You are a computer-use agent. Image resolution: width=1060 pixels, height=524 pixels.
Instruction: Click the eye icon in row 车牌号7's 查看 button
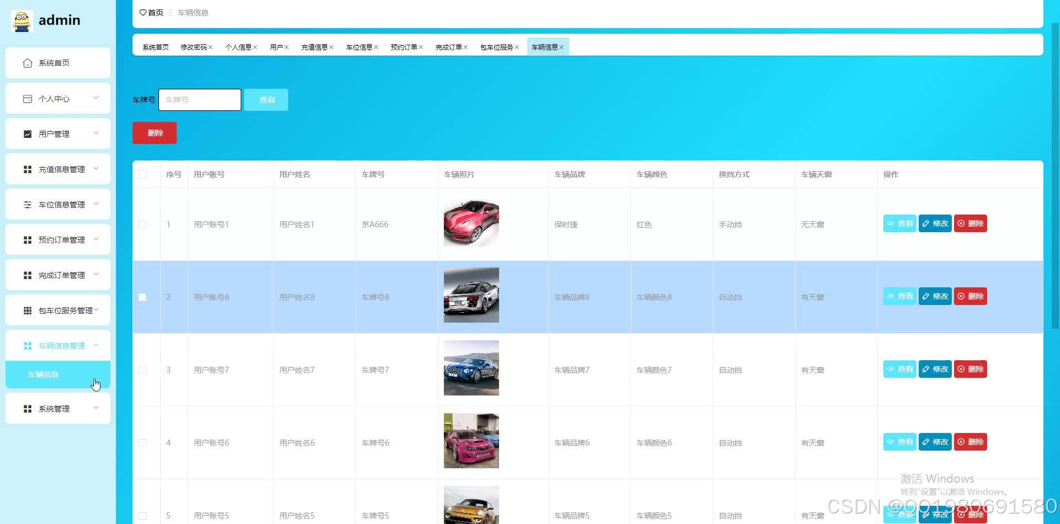click(891, 369)
